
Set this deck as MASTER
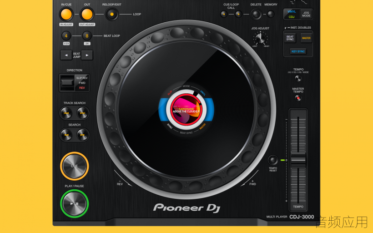pos(306,38)
